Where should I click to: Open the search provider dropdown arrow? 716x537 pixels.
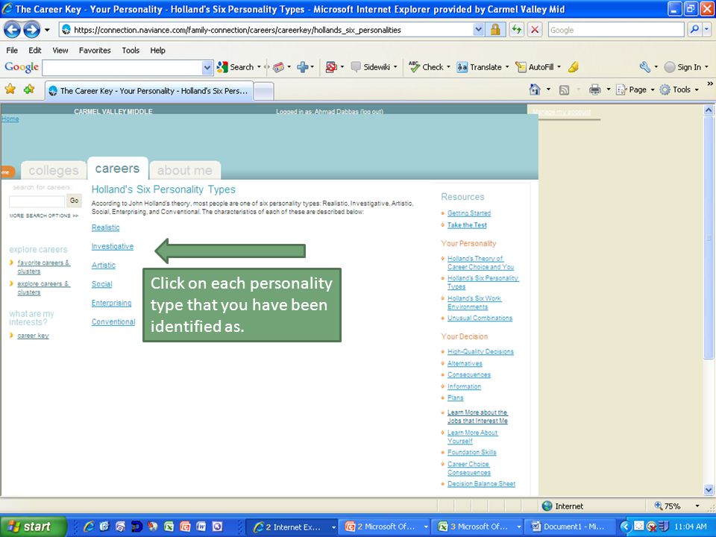click(x=707, y=30)
